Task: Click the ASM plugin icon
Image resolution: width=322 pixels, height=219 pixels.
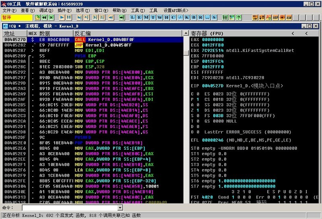Action: pyautogui.click(x=289, y=17)
